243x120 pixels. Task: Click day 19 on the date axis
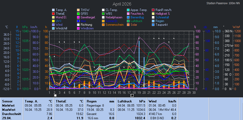[139, 92]
